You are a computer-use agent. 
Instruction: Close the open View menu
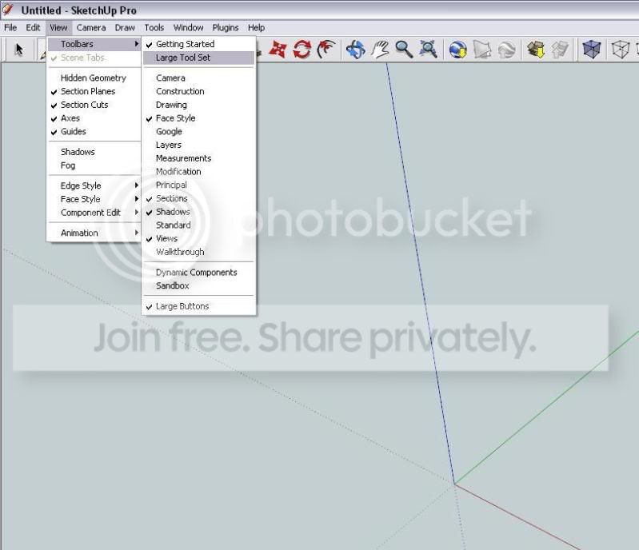coord(58,28)
